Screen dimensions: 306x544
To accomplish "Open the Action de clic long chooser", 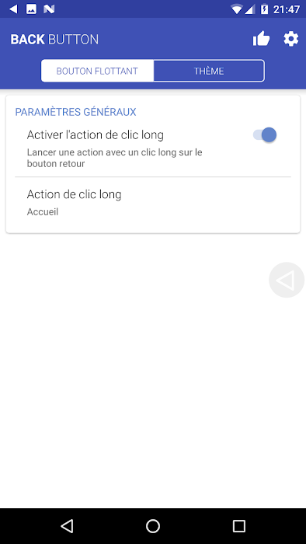I will (153, 202).
